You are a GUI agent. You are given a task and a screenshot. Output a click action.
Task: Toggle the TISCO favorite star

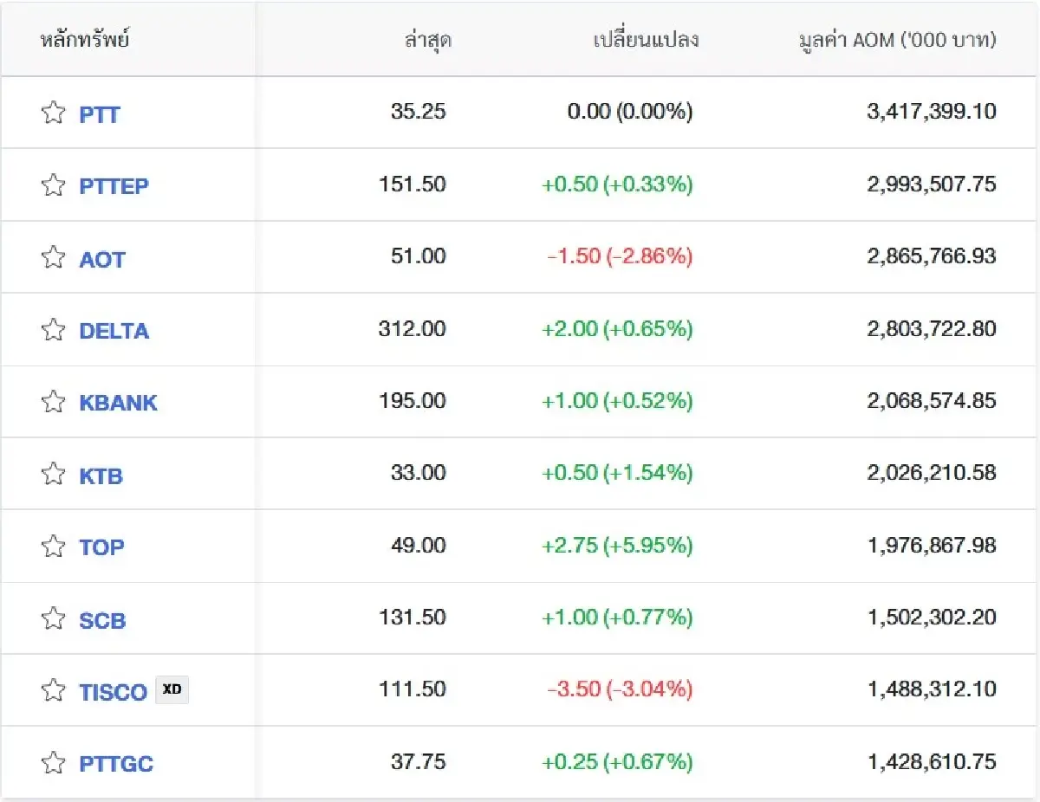(x=54, y=690)
